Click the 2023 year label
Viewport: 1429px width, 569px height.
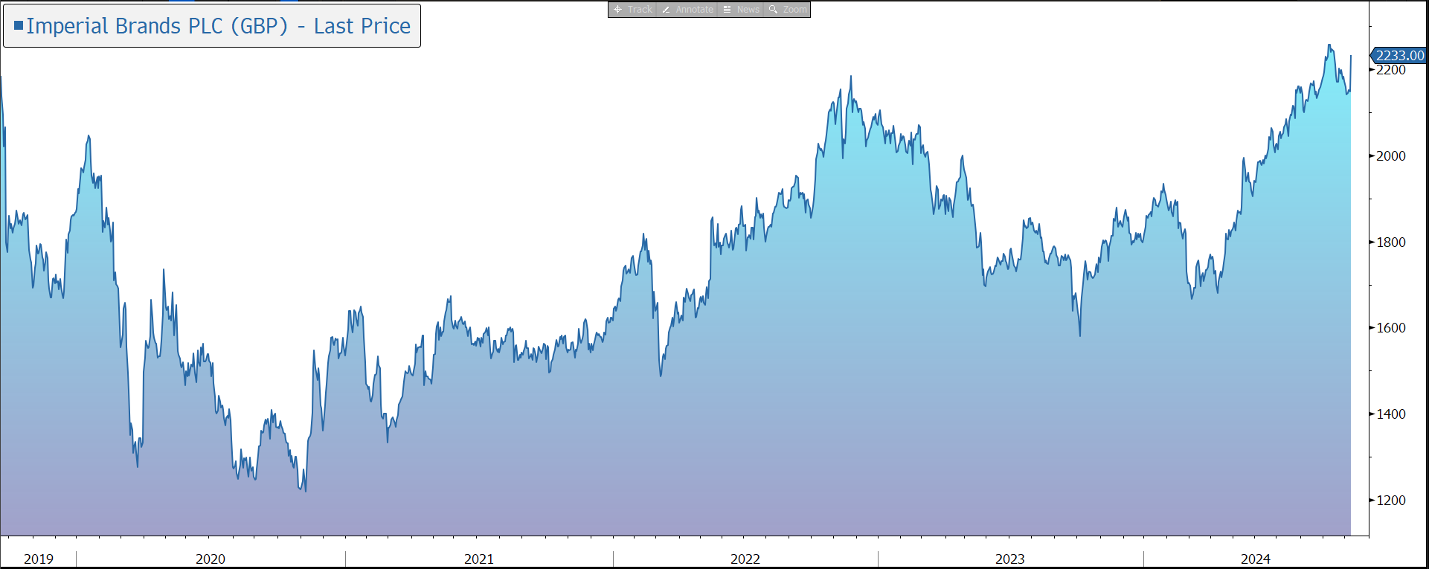click(1010, 559)
